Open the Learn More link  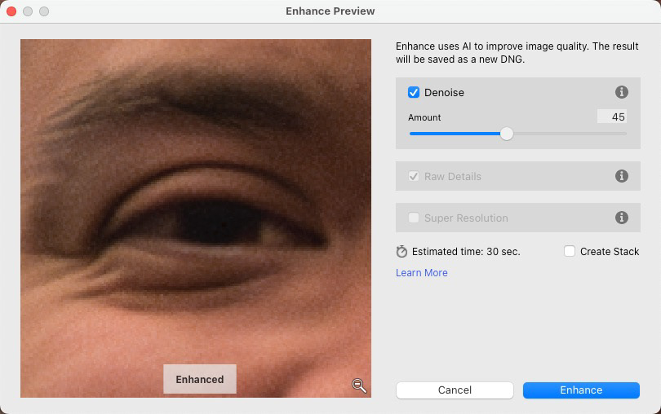click(x=422, y=273)
